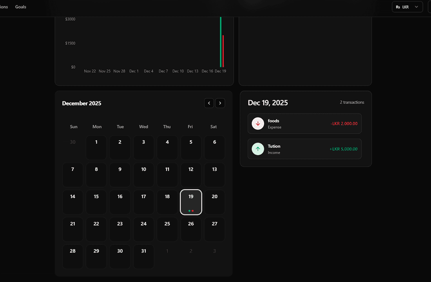Select December 12 on the calendar
The width and height of the screenshot is (431, 282).
tap(191, 175)
